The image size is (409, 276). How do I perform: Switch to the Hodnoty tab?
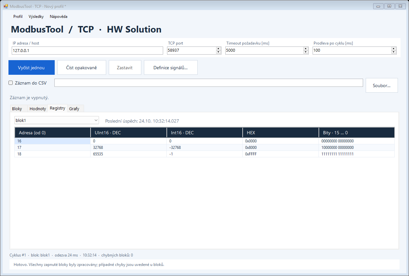tap(38, 109)
